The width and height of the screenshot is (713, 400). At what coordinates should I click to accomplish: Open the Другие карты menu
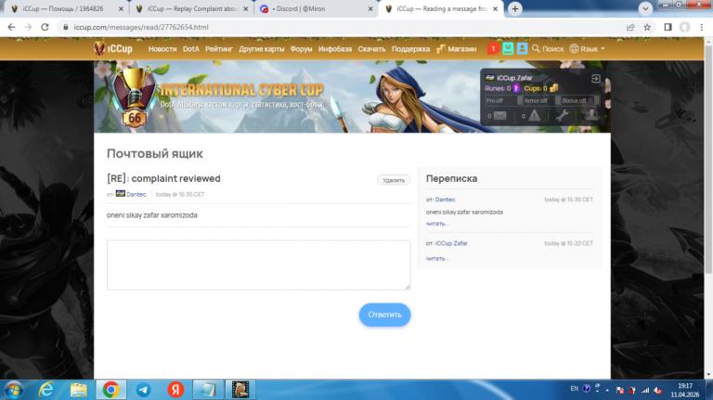[x=262, y=48]
